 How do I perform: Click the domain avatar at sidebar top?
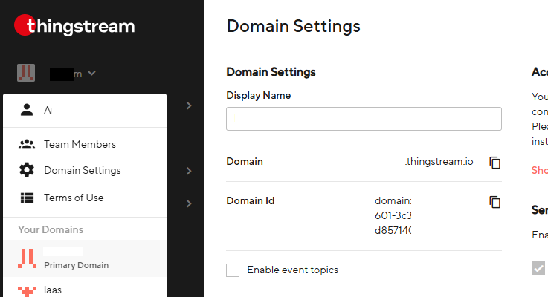(x=26, y=73)
